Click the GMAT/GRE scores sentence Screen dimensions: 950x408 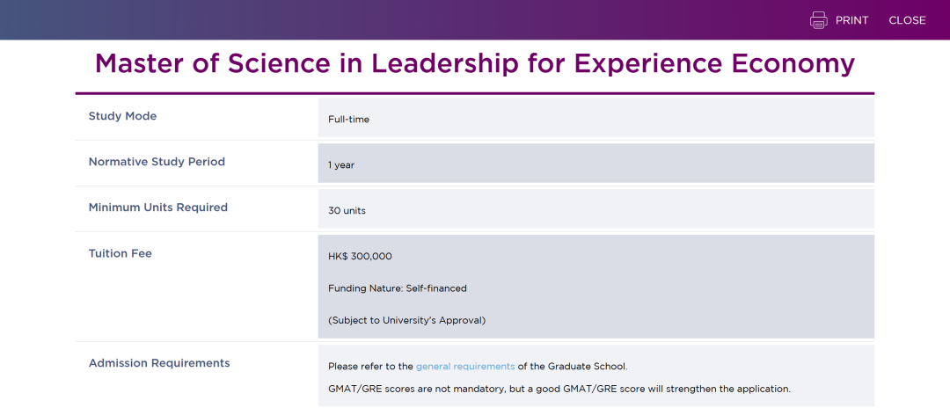[x=559, y=389]
